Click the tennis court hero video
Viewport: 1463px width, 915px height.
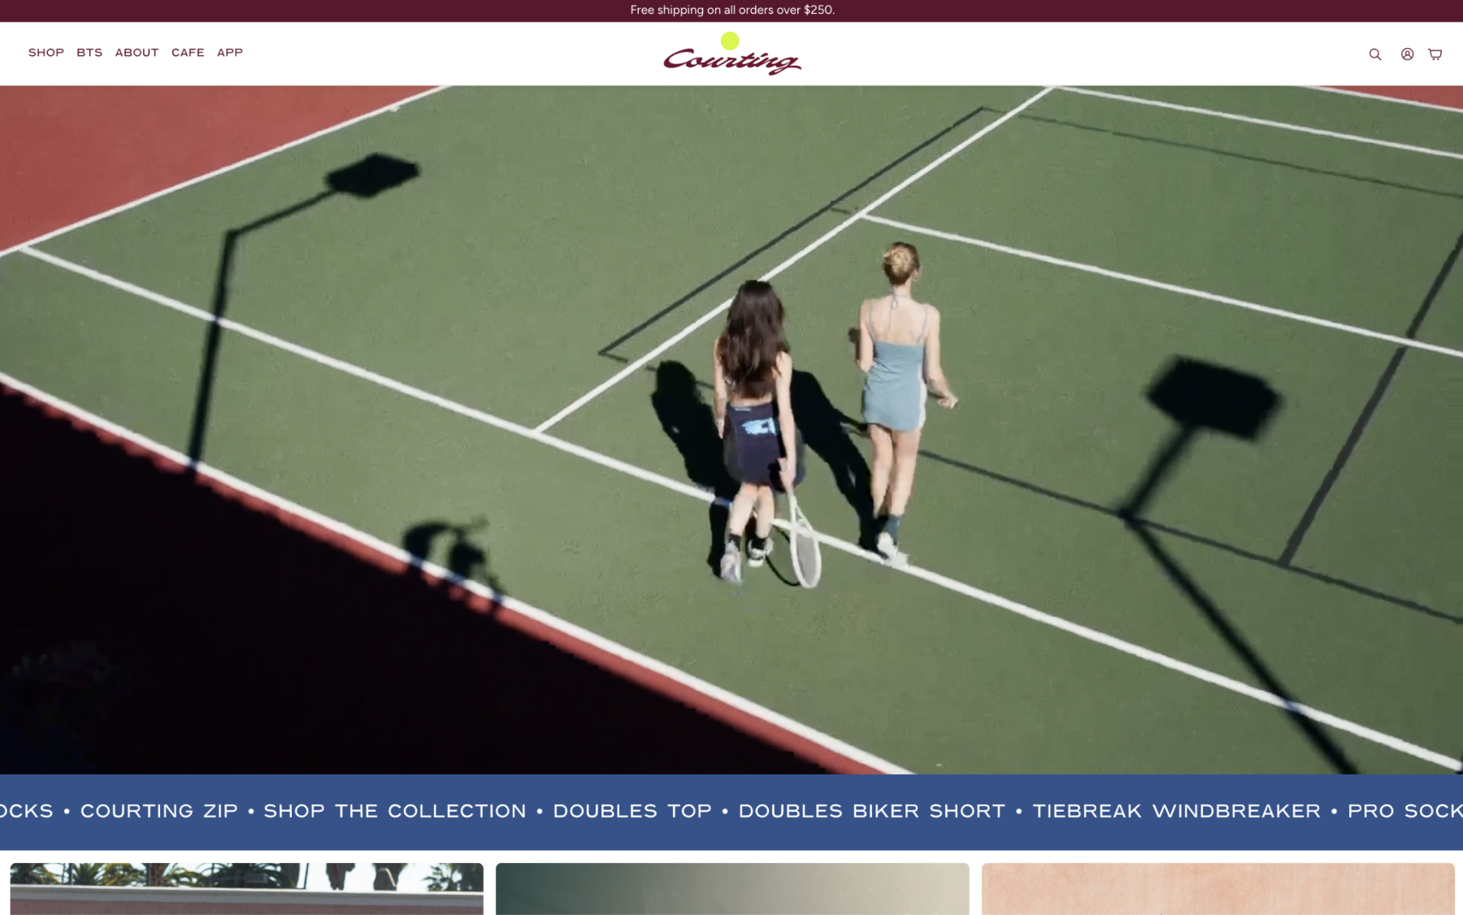[731, 429]
